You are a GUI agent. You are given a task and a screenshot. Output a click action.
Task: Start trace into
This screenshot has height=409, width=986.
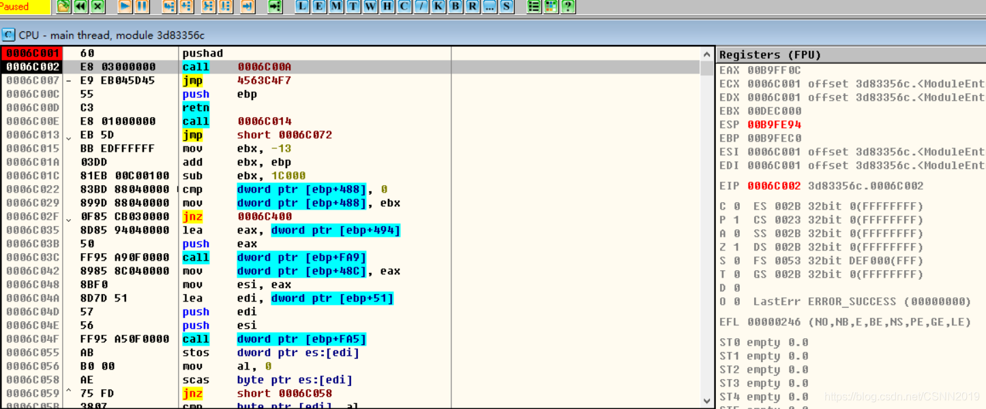point(208,7)
